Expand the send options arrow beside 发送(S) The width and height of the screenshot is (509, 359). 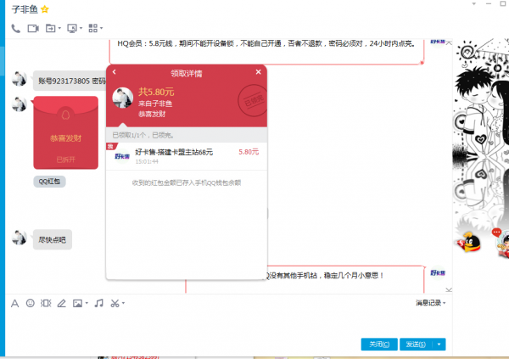click(439, 344)
